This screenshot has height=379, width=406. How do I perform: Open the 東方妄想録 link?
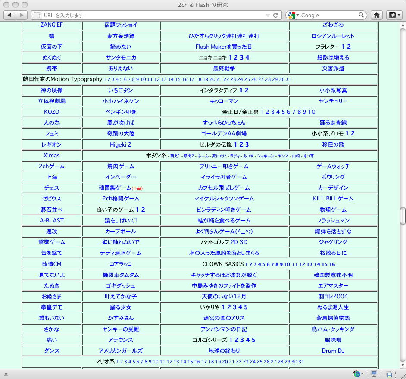(121, 36)
